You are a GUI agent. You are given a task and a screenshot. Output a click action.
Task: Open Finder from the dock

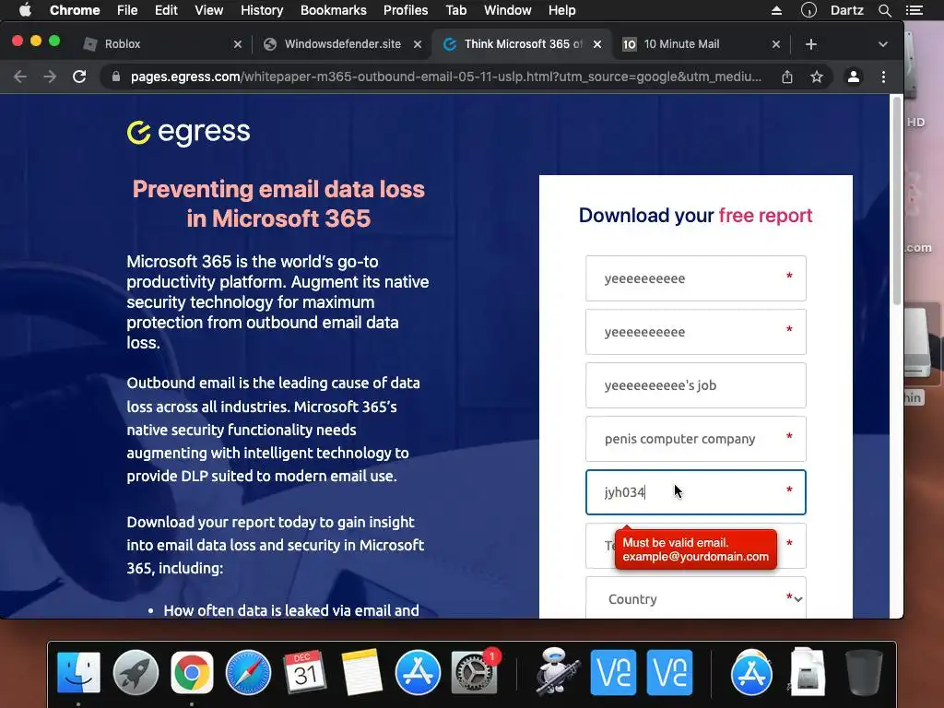pyautogui.click(x=79, y=672)
